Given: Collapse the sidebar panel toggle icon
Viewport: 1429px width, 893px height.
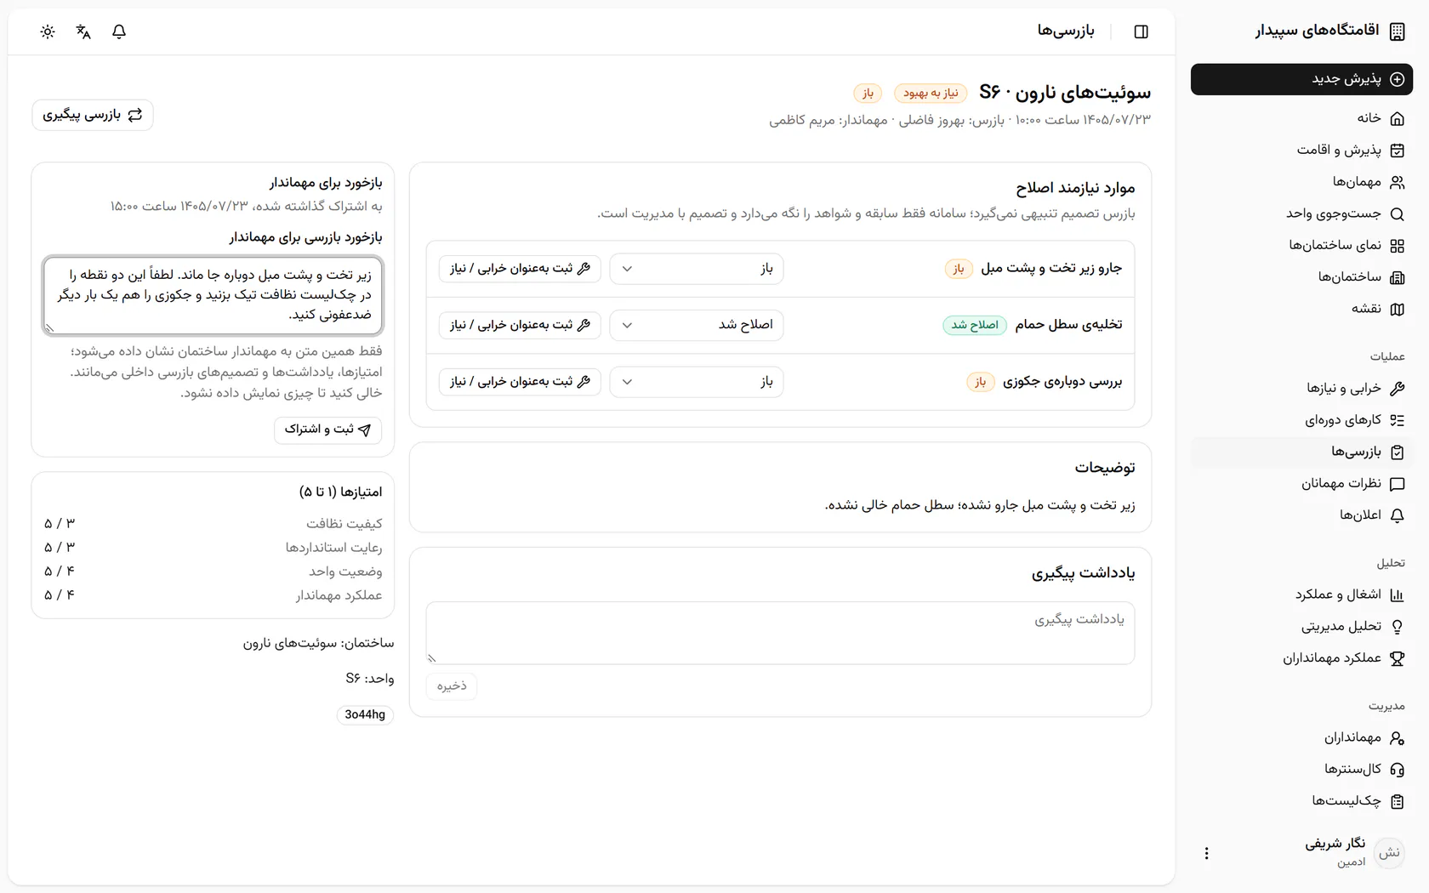Looking at the screenshot, I should 1141,31.
